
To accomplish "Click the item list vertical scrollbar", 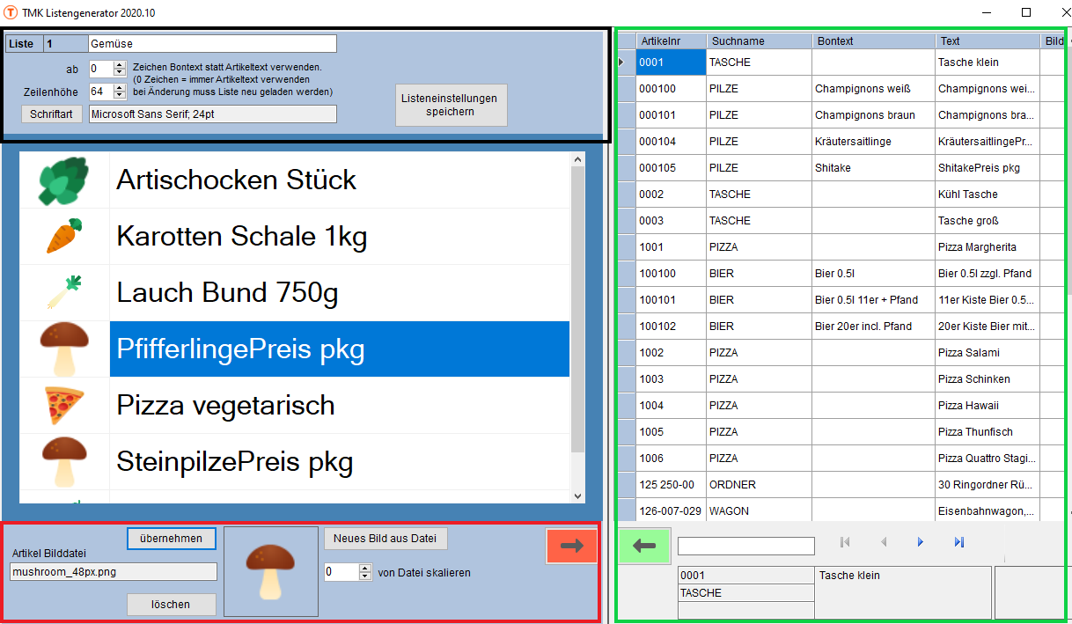I will coord(577,308).
